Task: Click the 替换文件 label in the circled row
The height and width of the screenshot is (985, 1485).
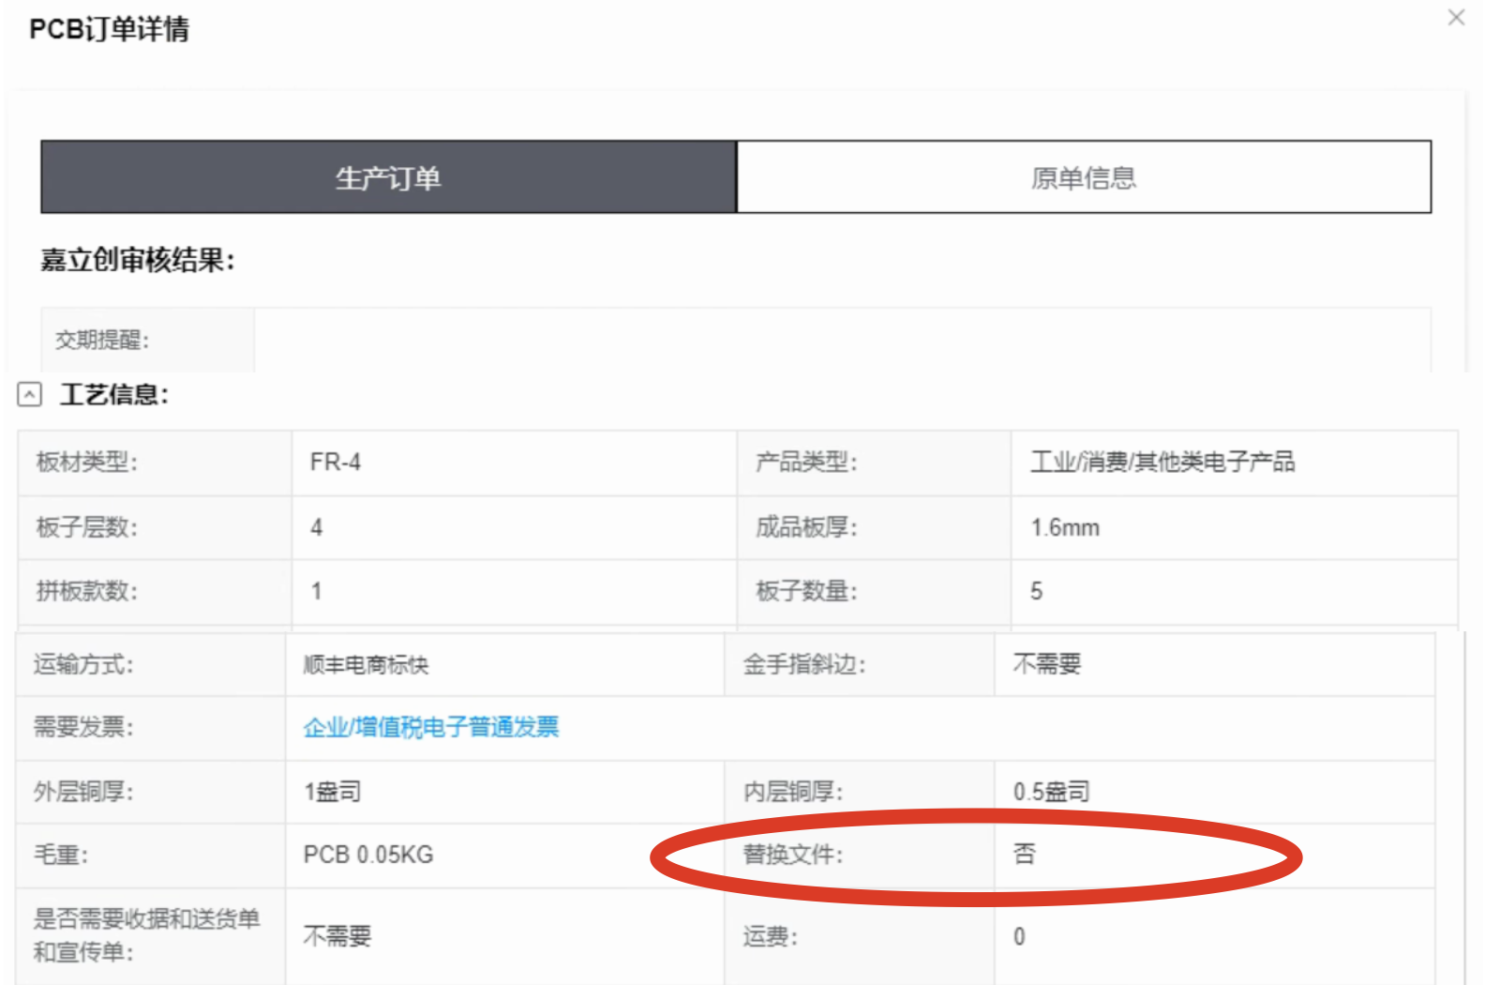Action: [x=793, y=855]
